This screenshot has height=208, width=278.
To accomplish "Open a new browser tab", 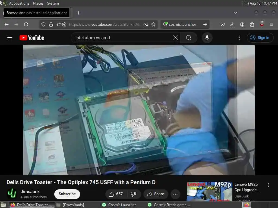I will pyautogui.click(x=78, y=13).
